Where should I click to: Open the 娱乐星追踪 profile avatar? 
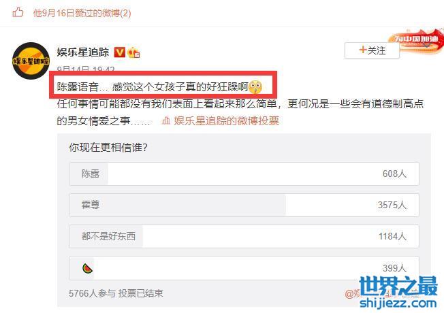(31, 61)
